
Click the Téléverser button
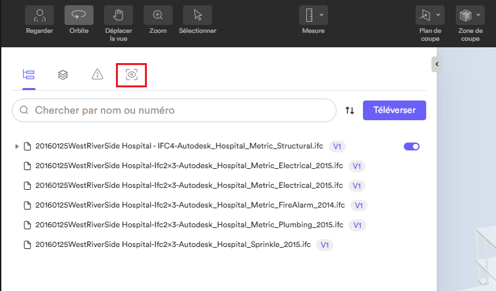click(395, 110)
